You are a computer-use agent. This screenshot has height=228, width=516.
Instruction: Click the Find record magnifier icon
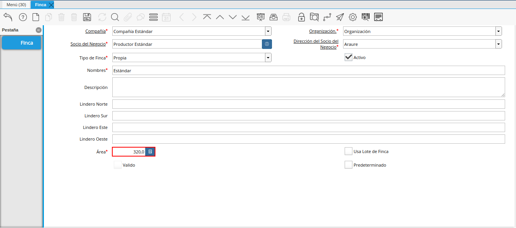click(x=115, y=17)
